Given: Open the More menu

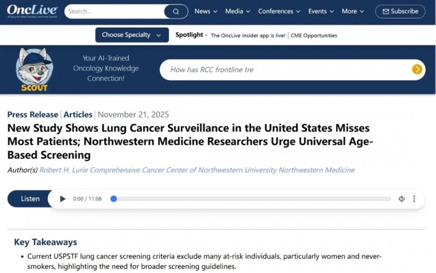Looking at the screenshot, I should [x=353, y=11].
